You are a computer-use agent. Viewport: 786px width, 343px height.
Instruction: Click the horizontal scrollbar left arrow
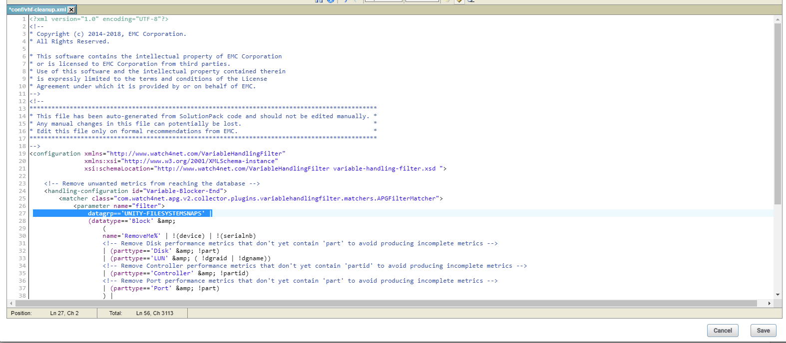(11, 303)
